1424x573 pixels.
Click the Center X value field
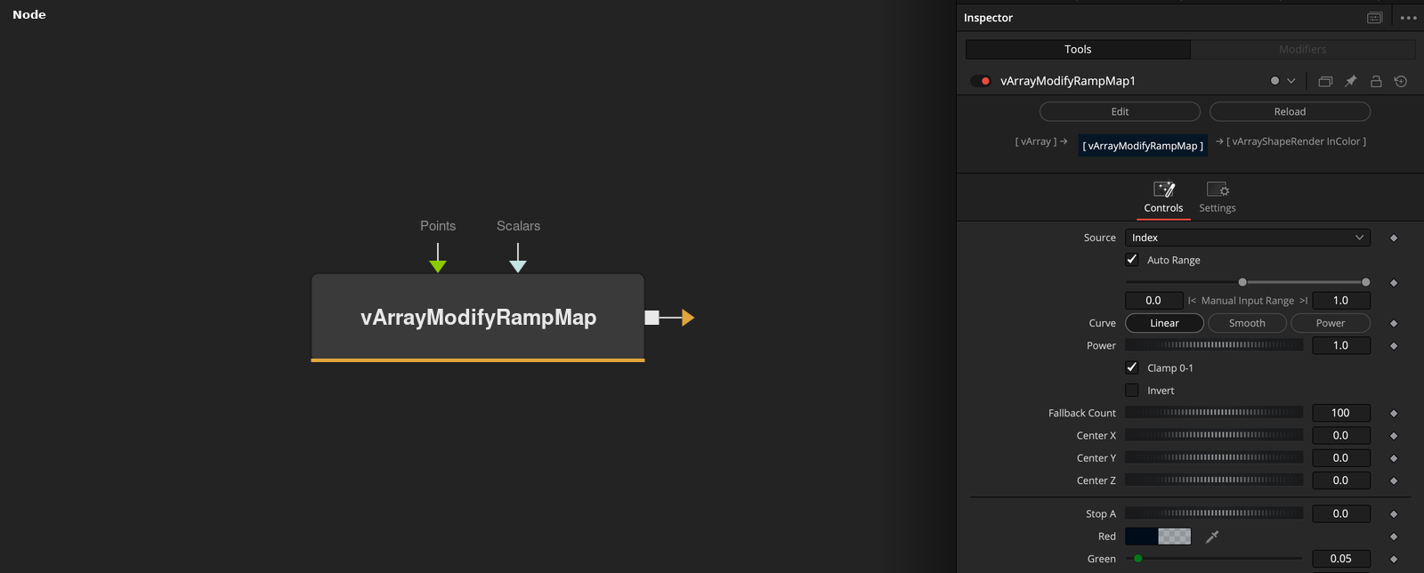[1341, 435]
